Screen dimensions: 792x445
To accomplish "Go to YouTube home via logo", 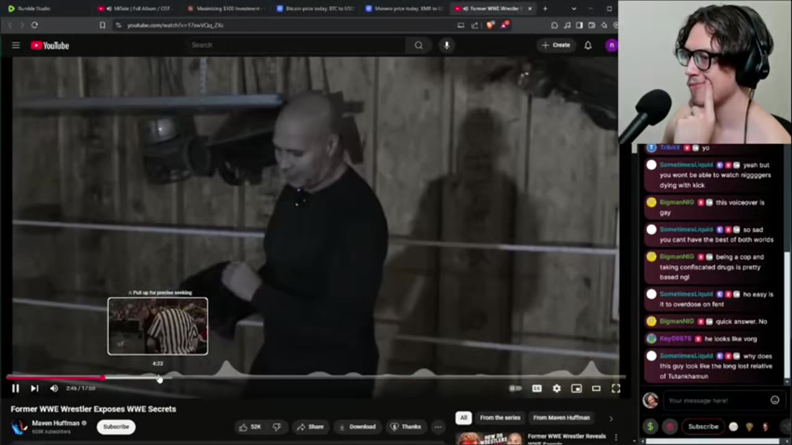I will pos(50,45).
